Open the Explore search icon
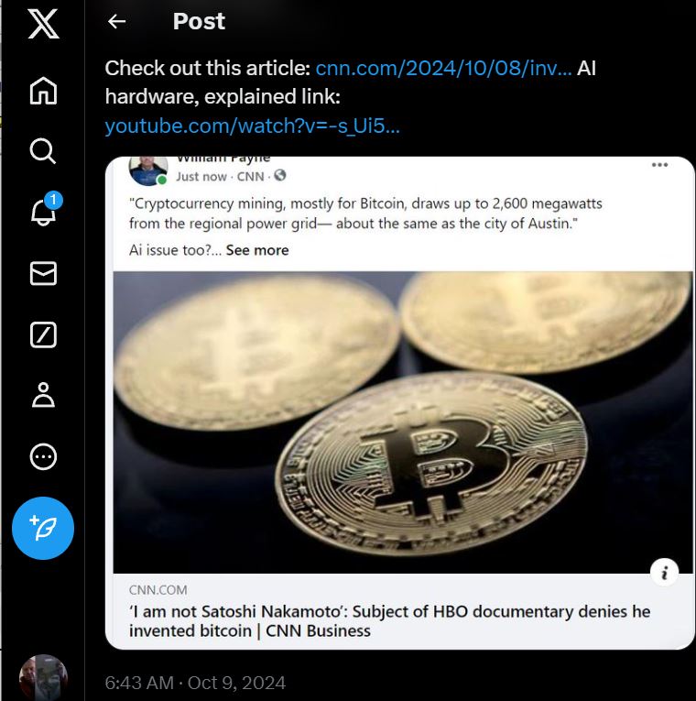The image size is (696, 701). click(43, 151)
